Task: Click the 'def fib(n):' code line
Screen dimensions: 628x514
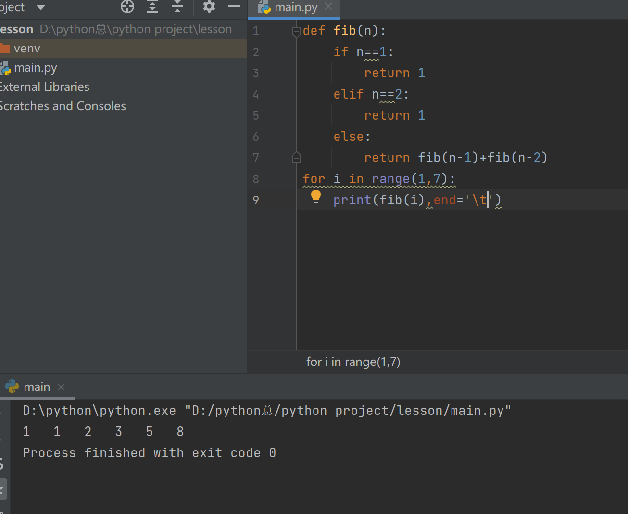Action: 344,31
